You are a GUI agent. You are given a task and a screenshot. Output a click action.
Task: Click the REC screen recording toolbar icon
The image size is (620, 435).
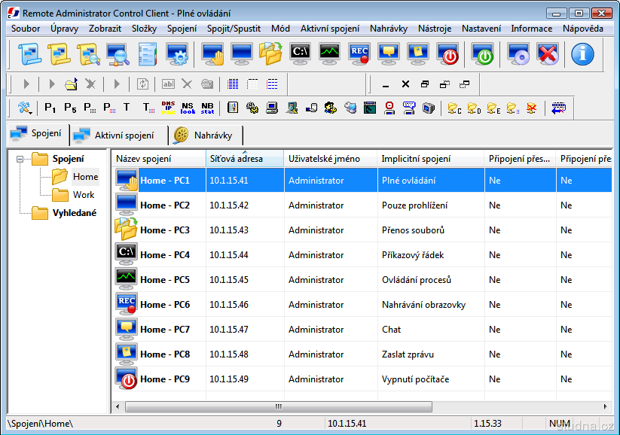point(359,54)
